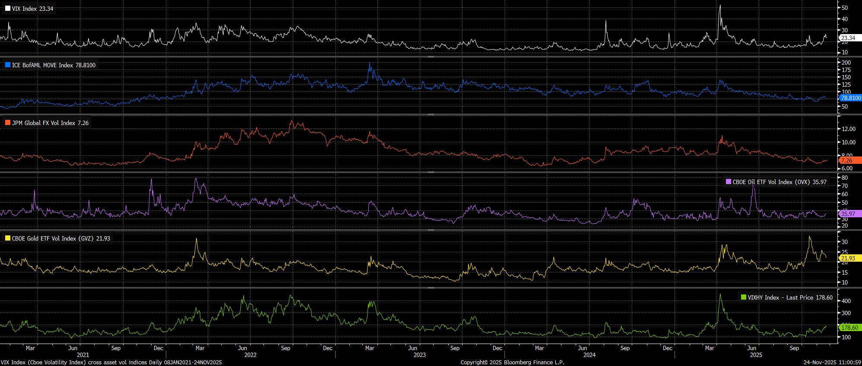Click the blue 78.8100 axis value tag
This screenshot has width=862, height=366.
[850, 98]
